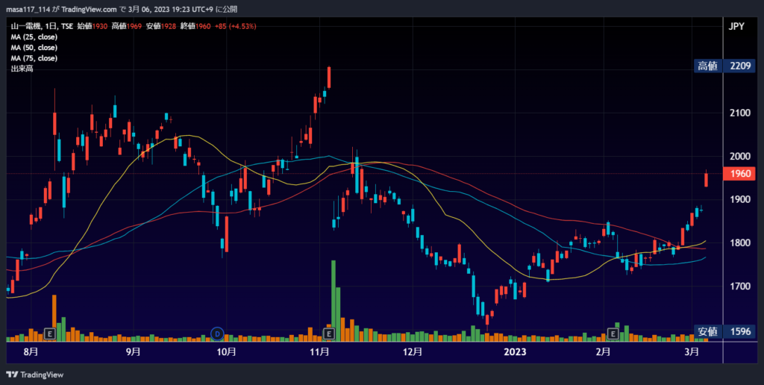Click the peak red candle reaching 2209

[329, 78]
